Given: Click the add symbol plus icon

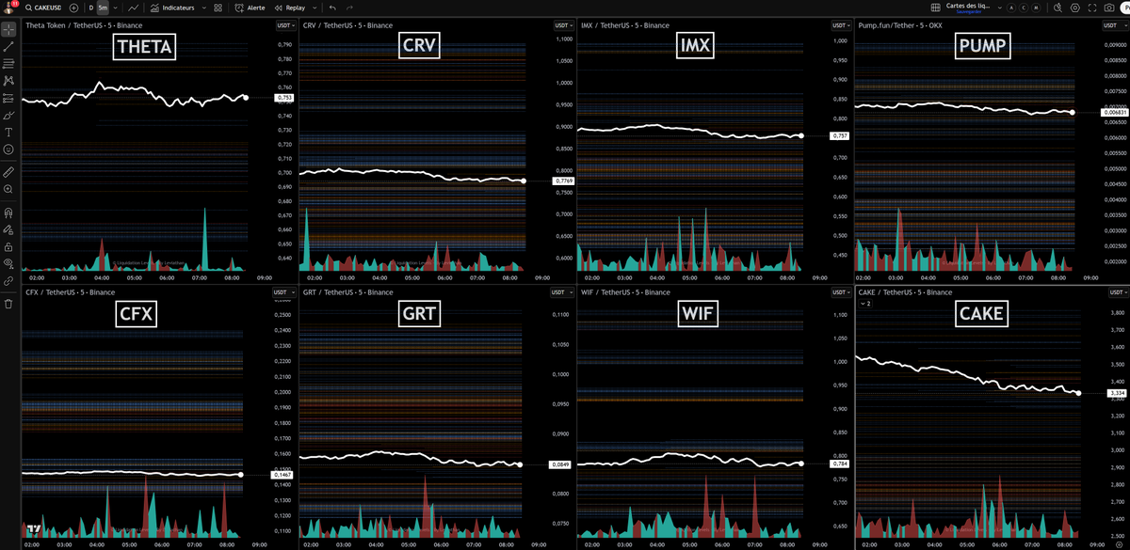Looking at the screenshot, I should click(x=73, y=8).
